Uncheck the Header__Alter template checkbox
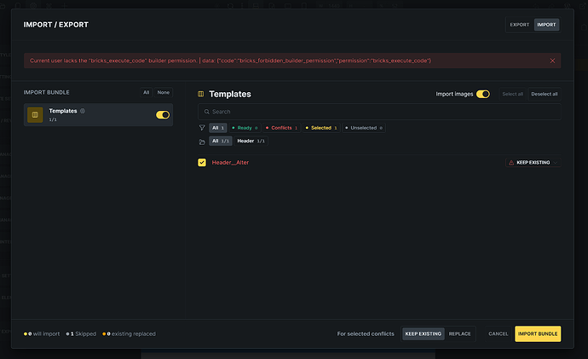588x359 pixels. (202, 162)
